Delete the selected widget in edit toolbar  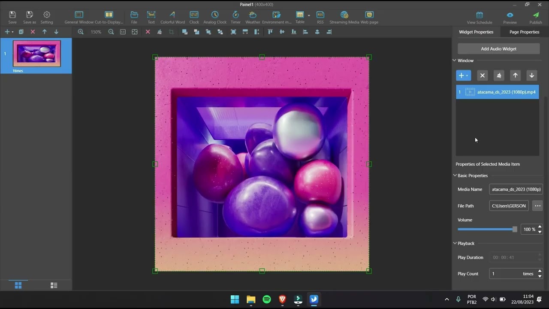point(148,32)
